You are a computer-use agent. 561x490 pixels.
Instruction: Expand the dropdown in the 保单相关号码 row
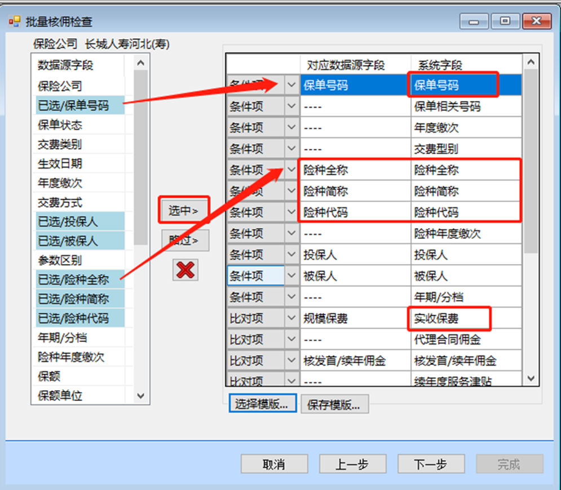point(291,106)
